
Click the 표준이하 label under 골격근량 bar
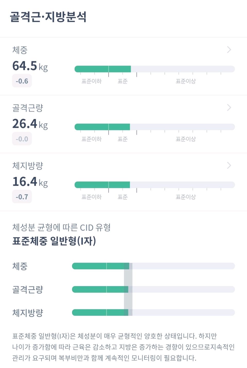(x=92, y=139)
